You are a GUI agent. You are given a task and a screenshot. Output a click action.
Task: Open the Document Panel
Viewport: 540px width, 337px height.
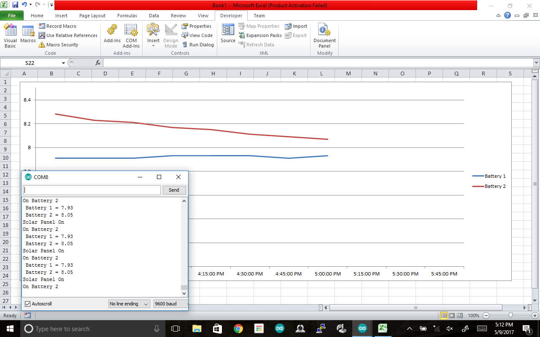324,36
